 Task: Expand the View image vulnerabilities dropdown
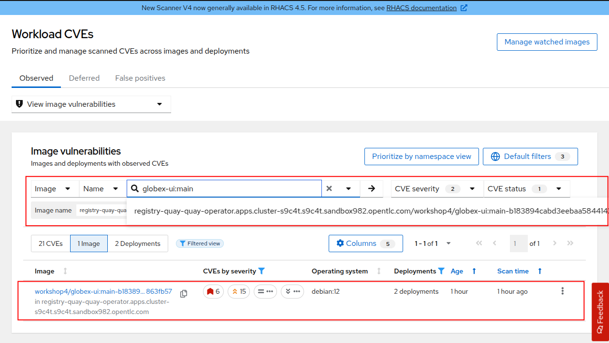point(91,104)
